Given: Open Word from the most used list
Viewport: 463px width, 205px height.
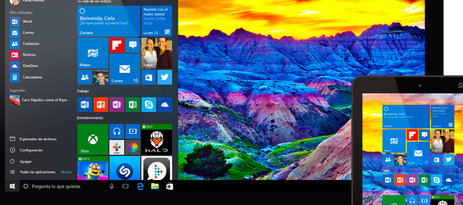Looking at the screenshot, I should tap(21, 22).
